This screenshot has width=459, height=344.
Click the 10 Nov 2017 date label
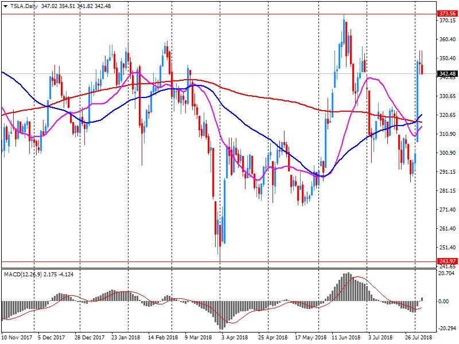click(16, 338)
